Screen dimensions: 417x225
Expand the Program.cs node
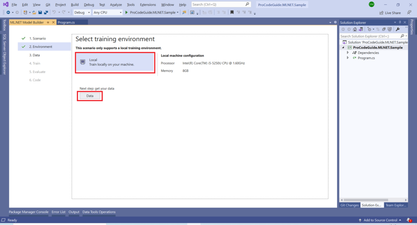point(348,58)
